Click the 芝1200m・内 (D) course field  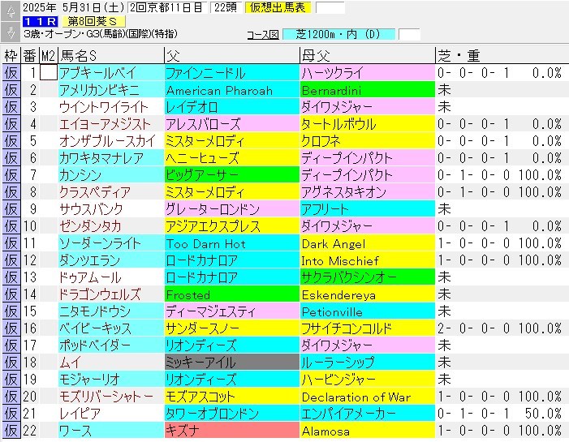[x=338, y=34]
